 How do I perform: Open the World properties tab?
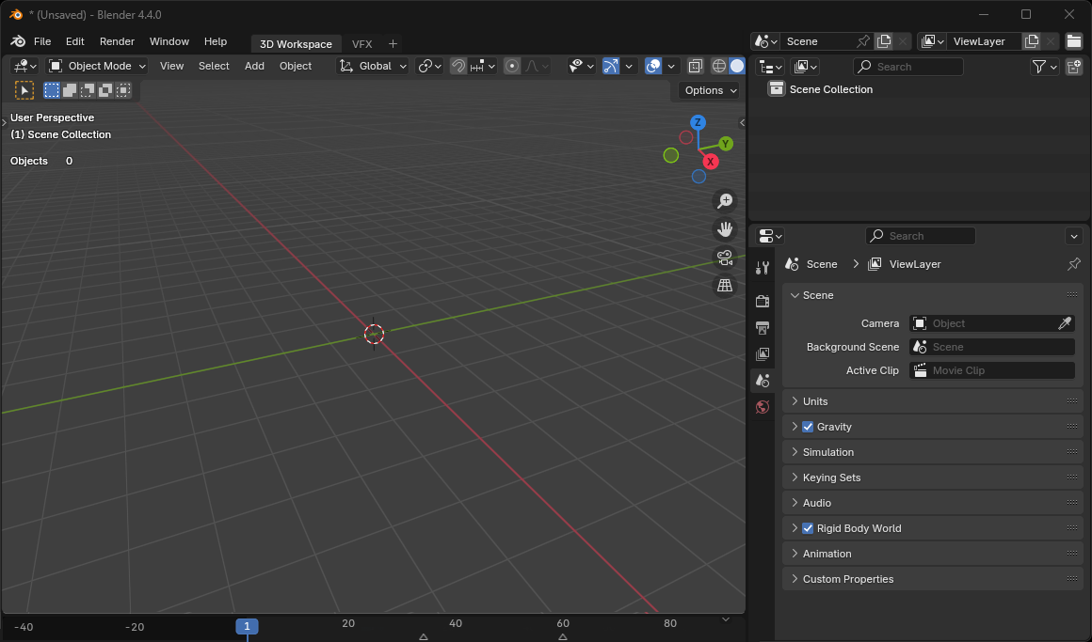[x=763, y=407]
